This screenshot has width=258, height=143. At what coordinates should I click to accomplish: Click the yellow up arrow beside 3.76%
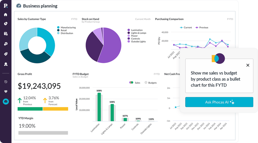(x=45, y=100)
